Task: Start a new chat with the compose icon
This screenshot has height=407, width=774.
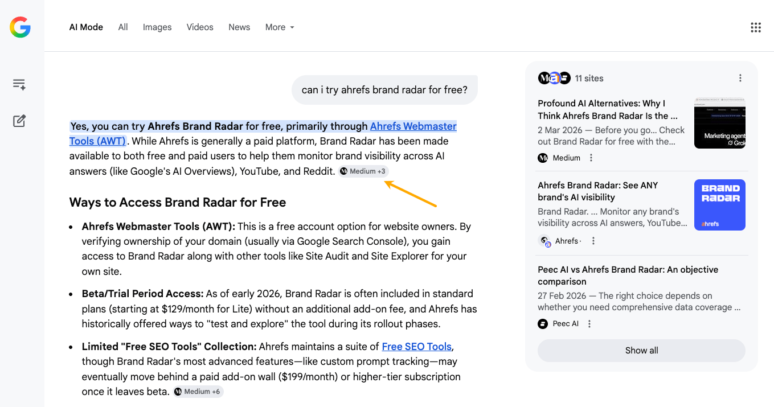Action: [x=19, y=120]
